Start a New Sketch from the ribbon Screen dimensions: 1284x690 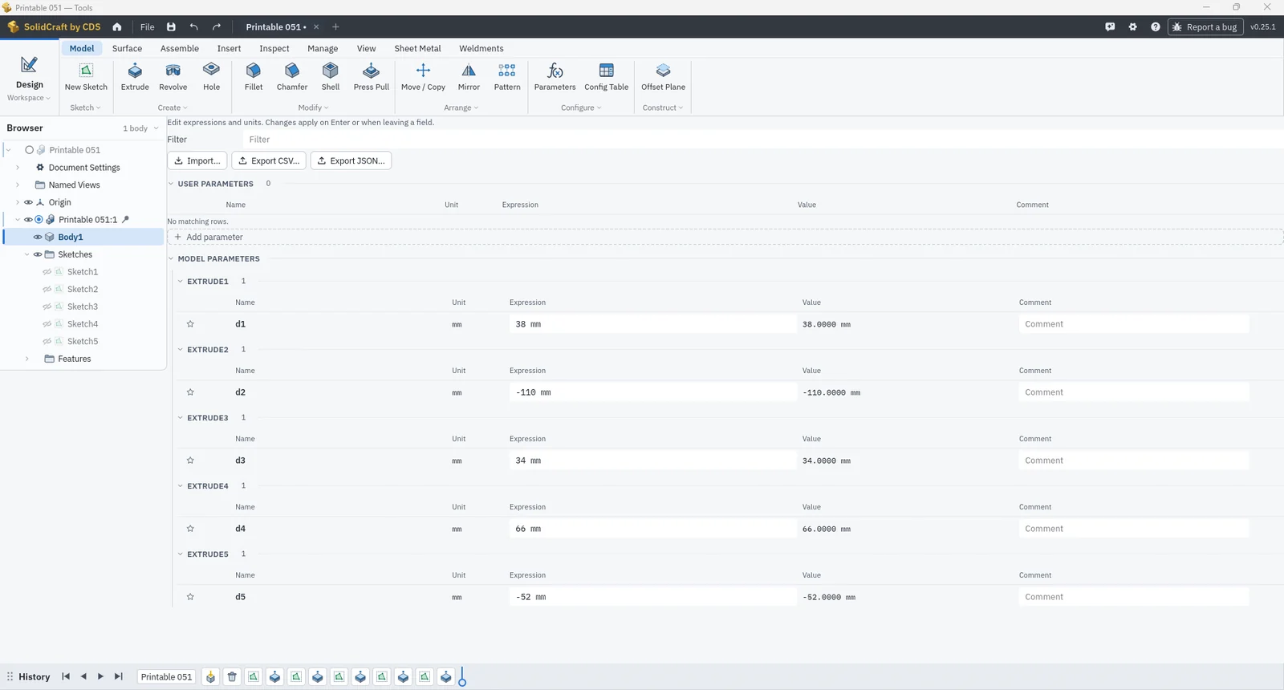86,77
